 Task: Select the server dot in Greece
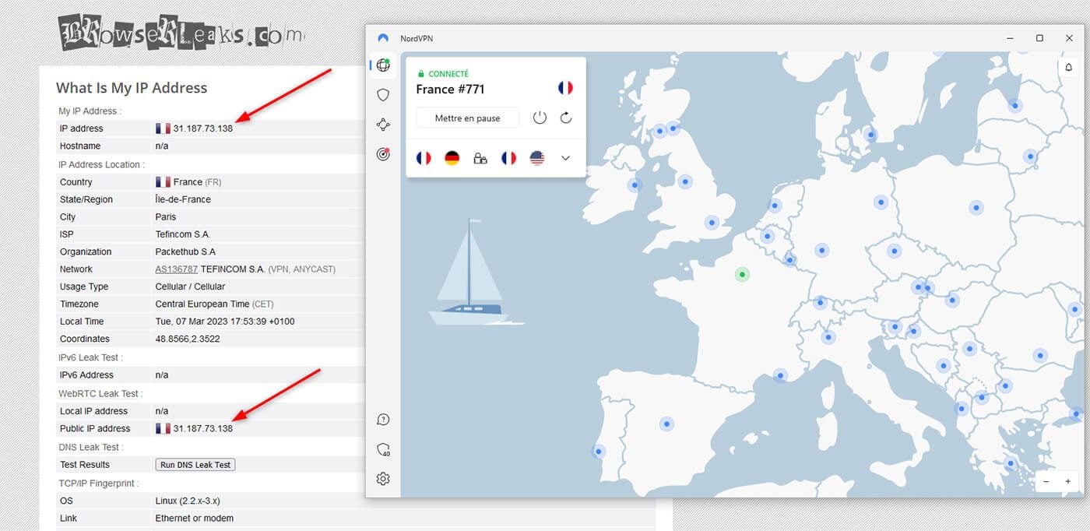[x=1010, y=463]
